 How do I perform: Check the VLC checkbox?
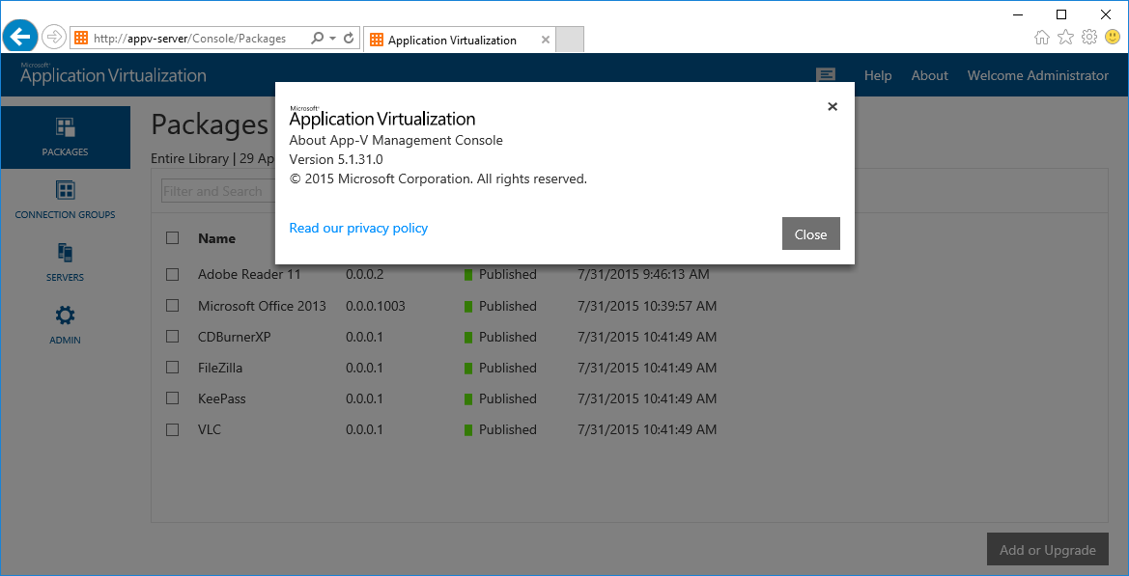point(172,429)
